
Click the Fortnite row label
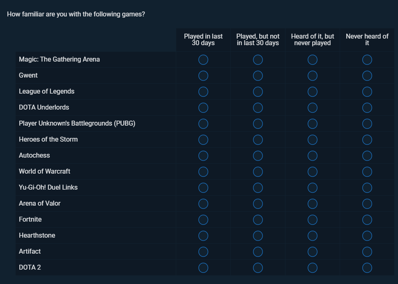[30, 219]
